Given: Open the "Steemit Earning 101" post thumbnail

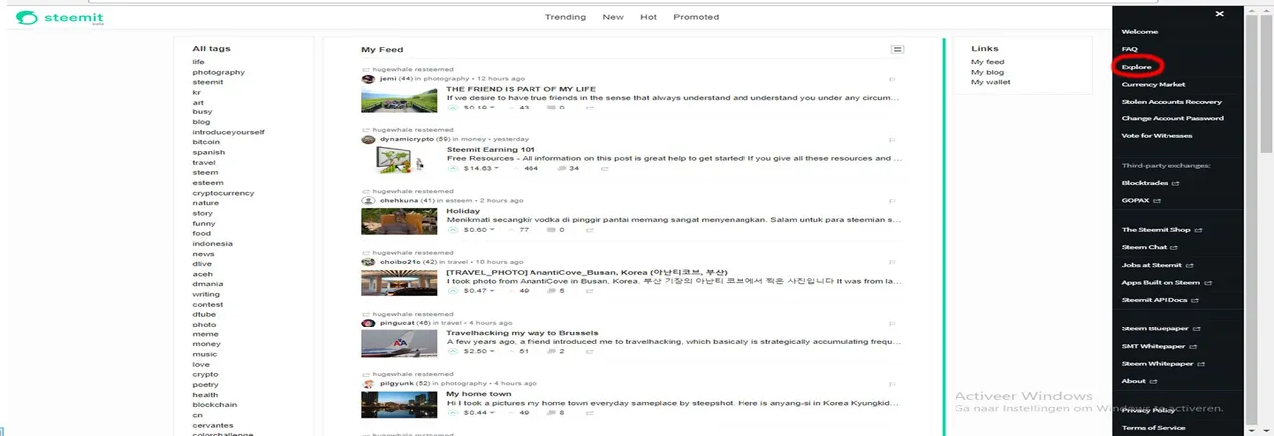Looking at the screenshot, I should tap(399, 159).
